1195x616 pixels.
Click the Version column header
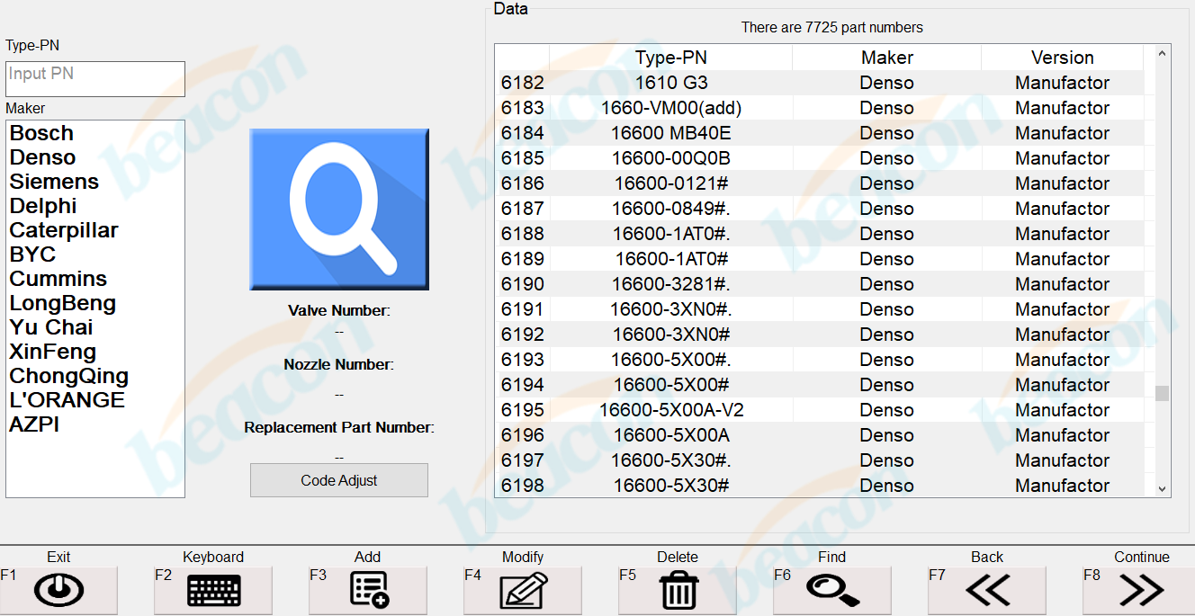pos(1062,58)
